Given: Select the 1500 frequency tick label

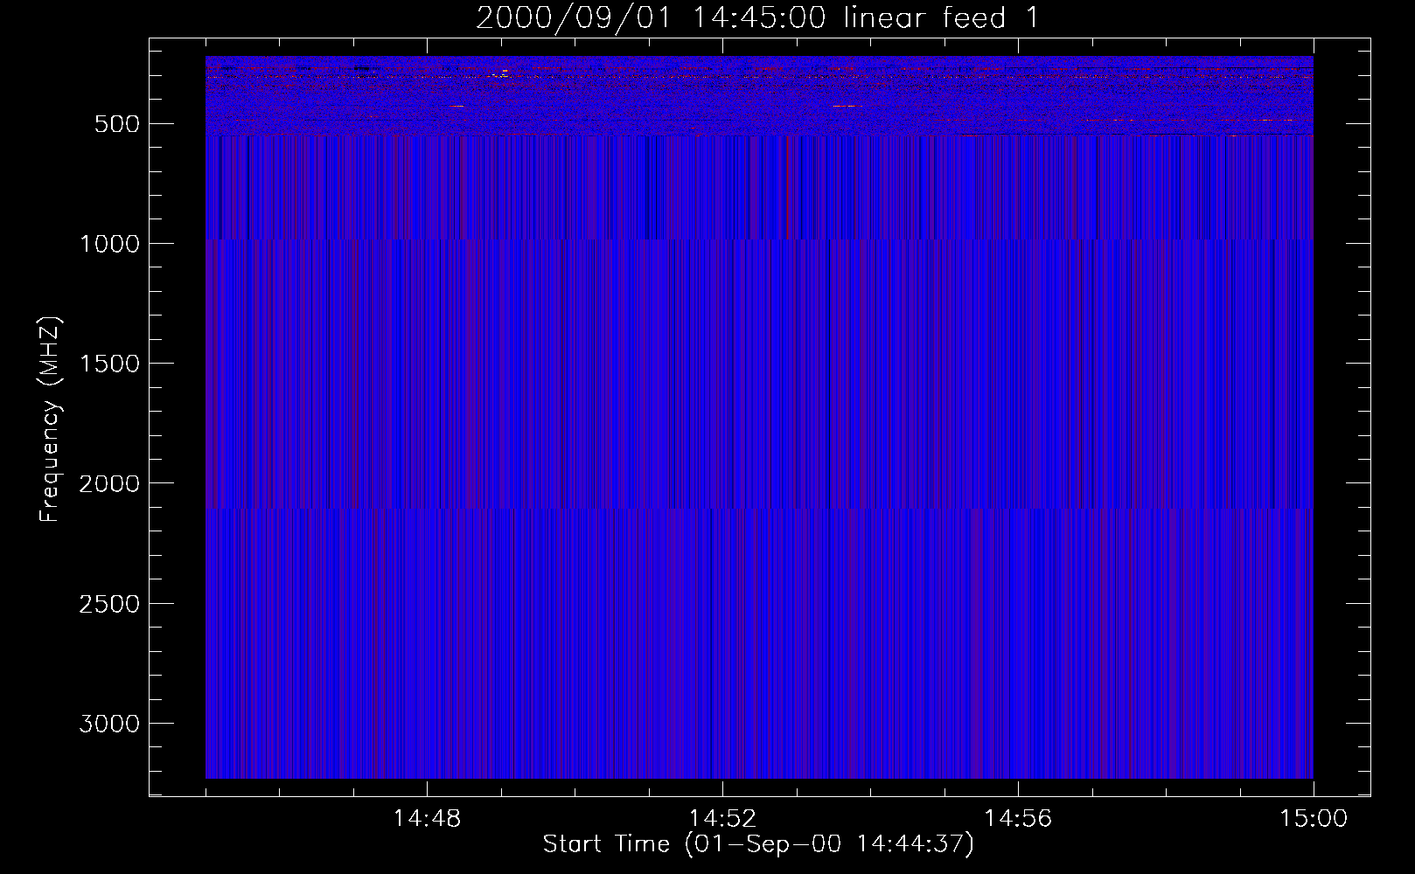Looking at the screenshot, I should tap(109, 364).
